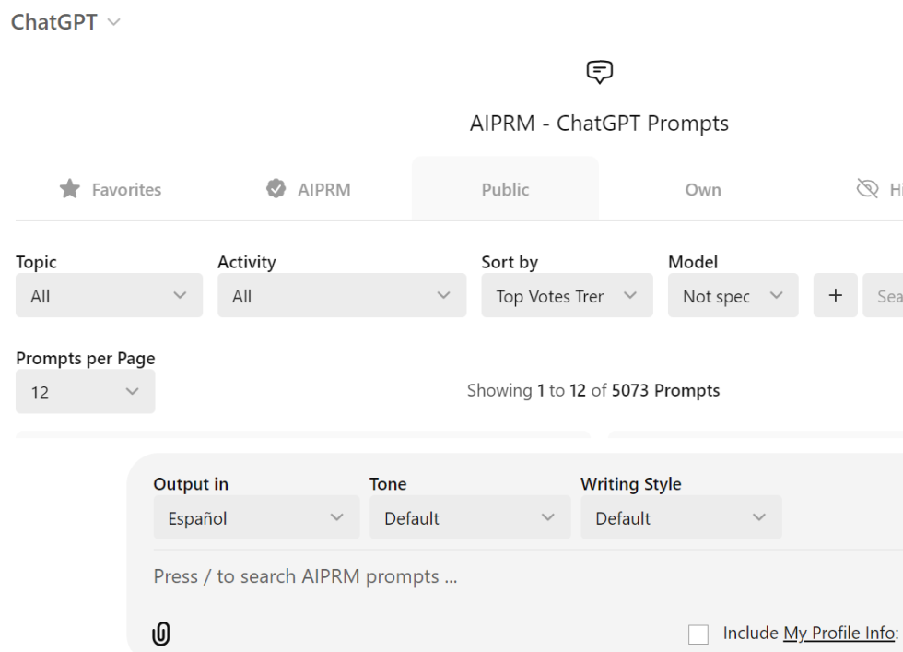
Task: Click the checkmark badge icon beside AIPRM
Action: coord(276,189)
